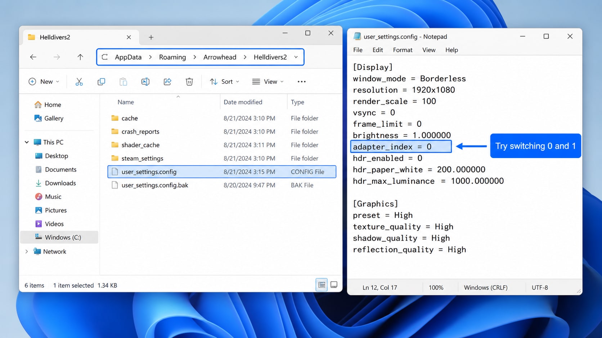This screenshot has height=338, width=602.
Task: Select the steam_settings folder
Action: [222, 158]
